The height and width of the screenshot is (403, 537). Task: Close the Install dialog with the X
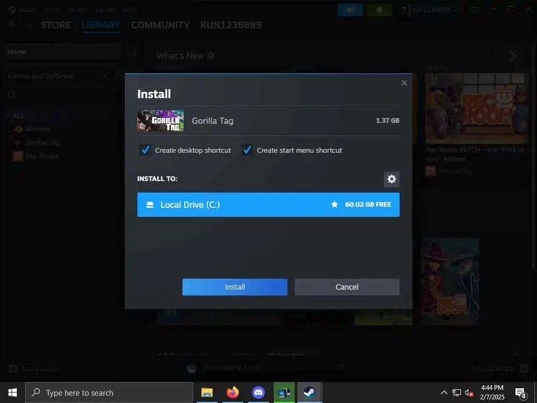[x=404, y=83]
